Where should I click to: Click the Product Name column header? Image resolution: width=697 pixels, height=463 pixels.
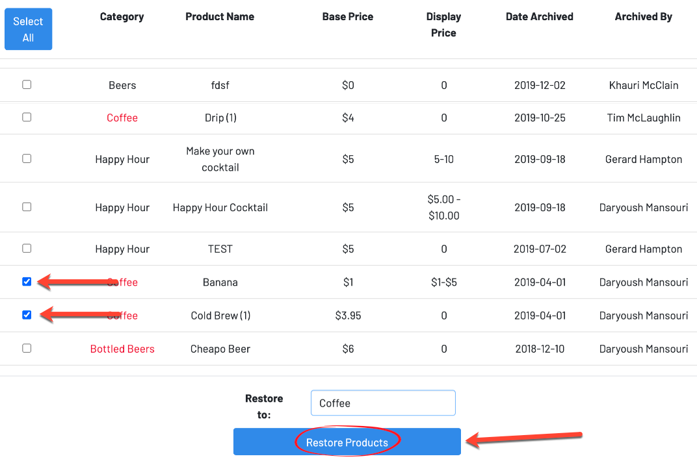pos(220,17)
